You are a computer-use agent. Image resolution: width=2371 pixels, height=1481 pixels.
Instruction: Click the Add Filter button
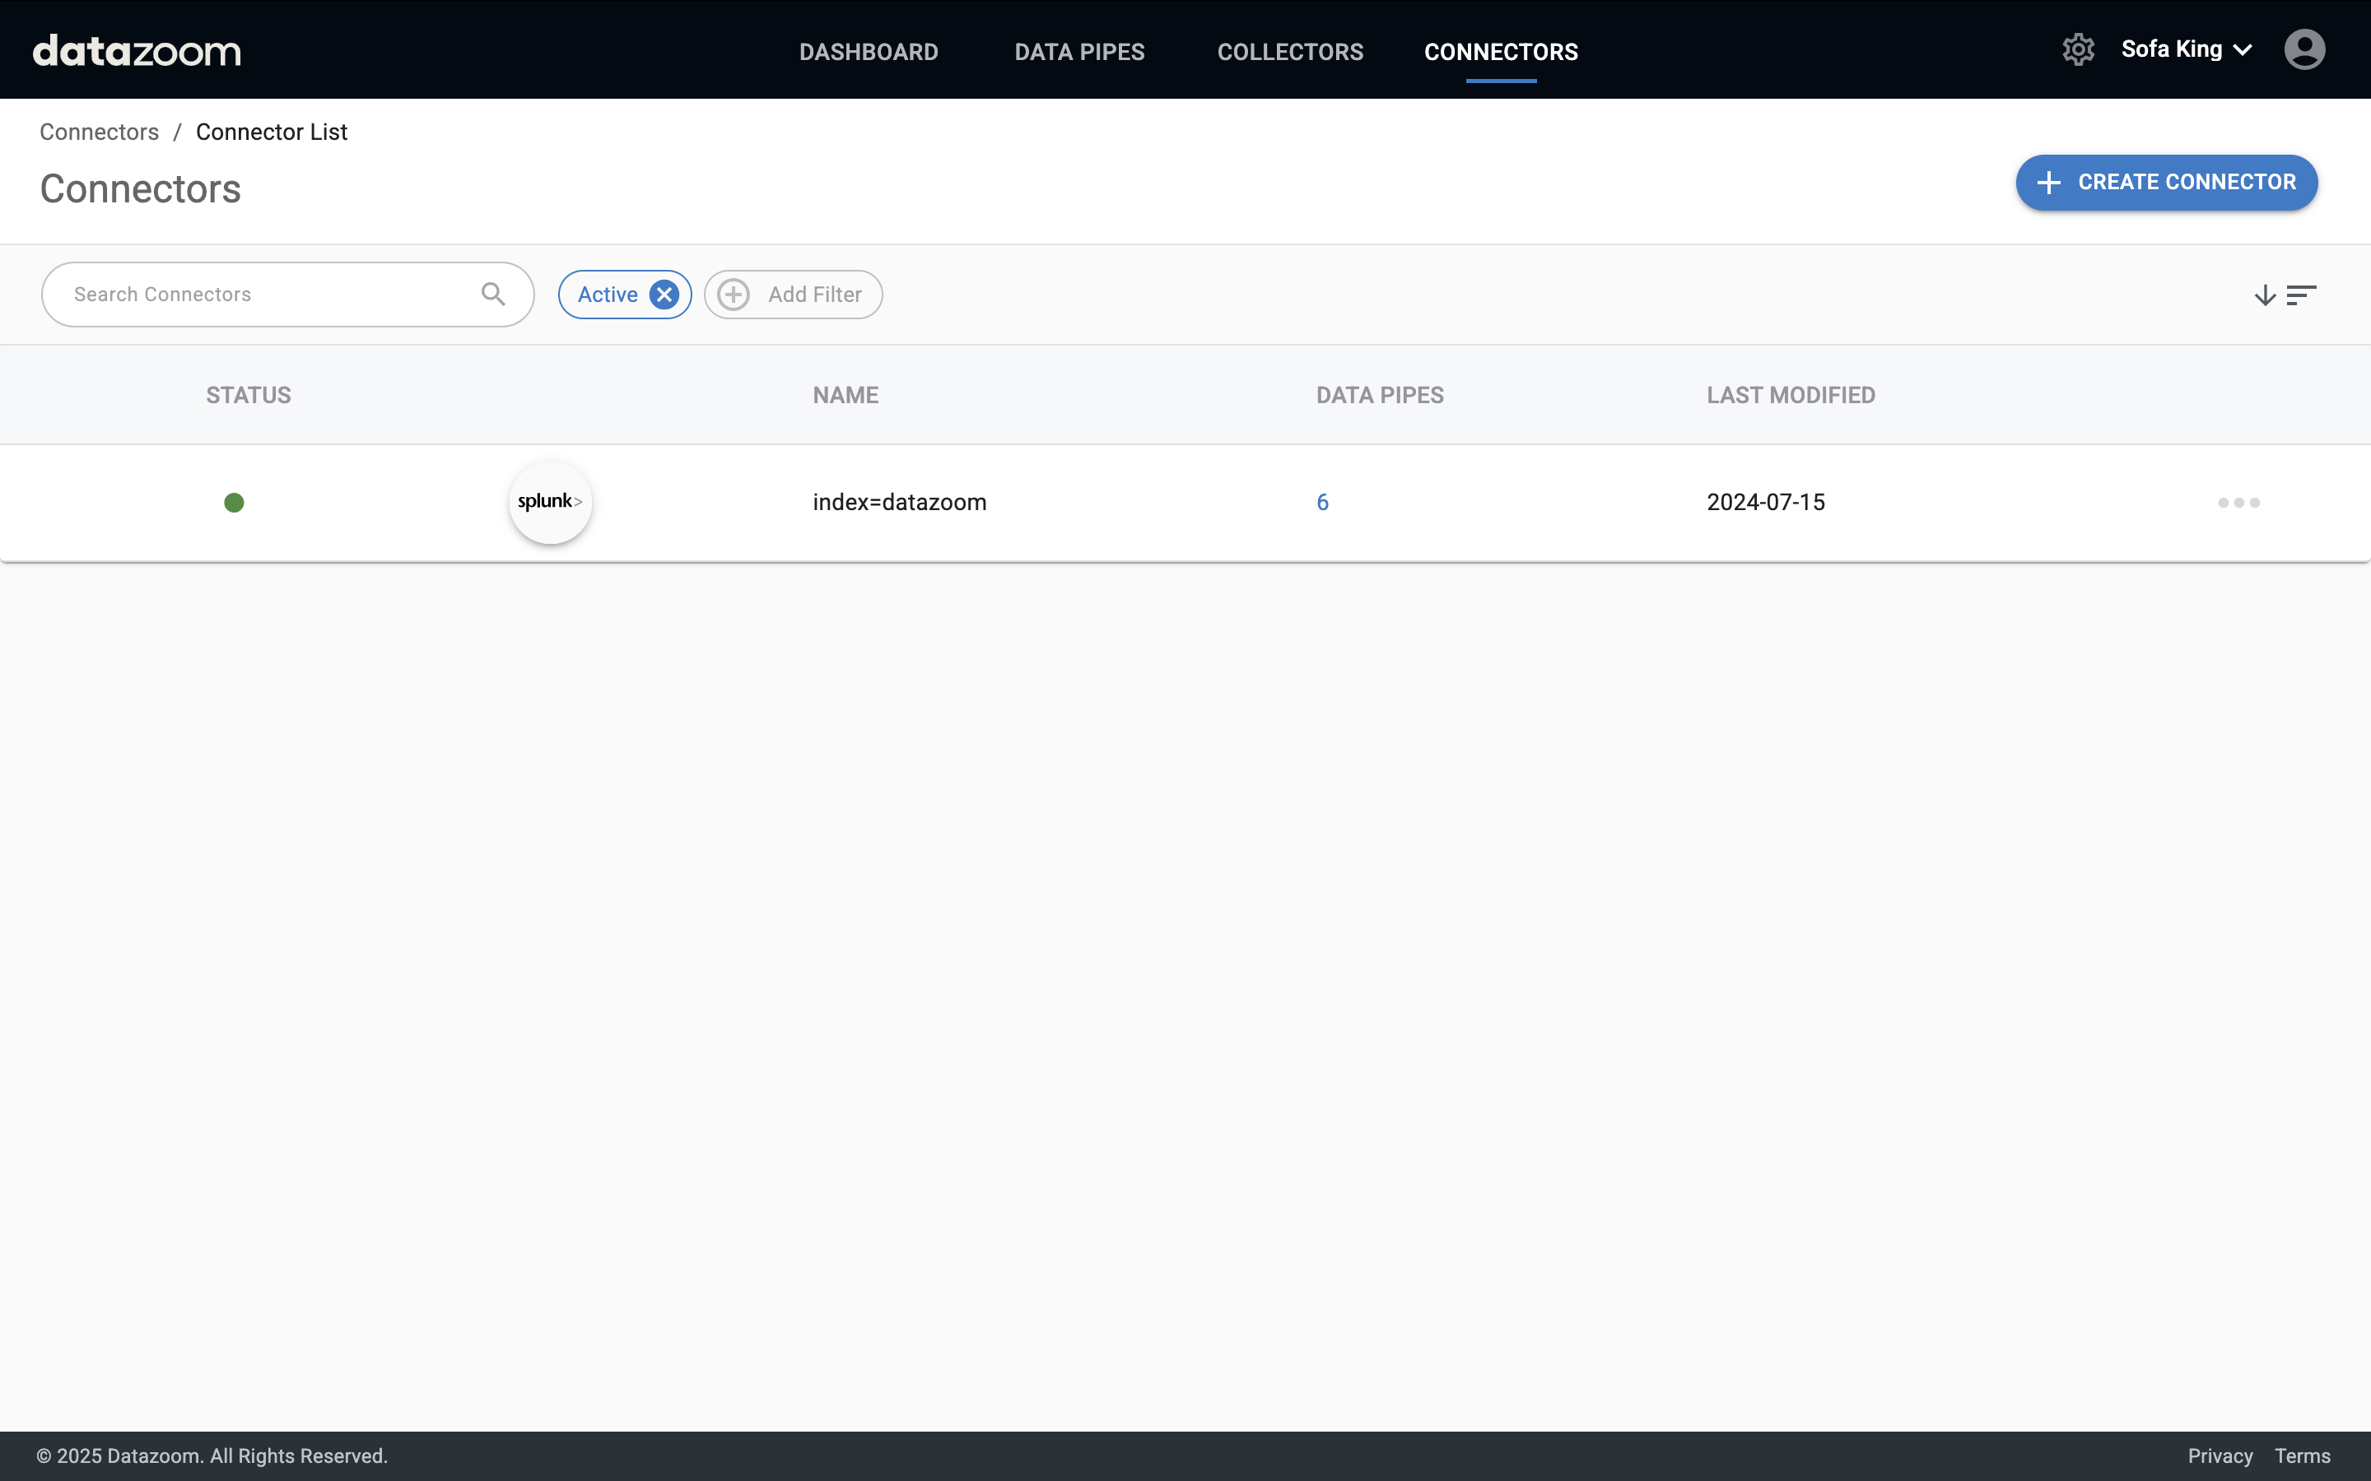click(794, 295)
